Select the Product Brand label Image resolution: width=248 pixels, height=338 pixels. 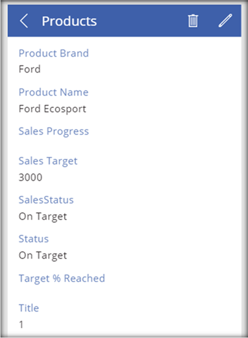tap(53, 53)
